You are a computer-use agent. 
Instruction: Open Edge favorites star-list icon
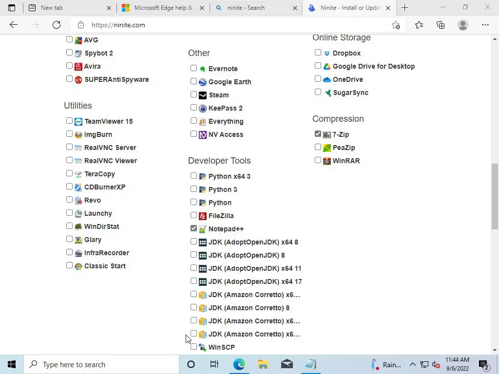coord(419,25)
